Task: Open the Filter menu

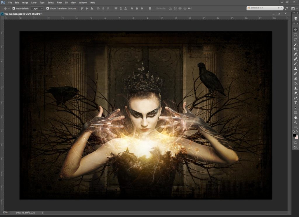Action: click(x=59, y=3)
